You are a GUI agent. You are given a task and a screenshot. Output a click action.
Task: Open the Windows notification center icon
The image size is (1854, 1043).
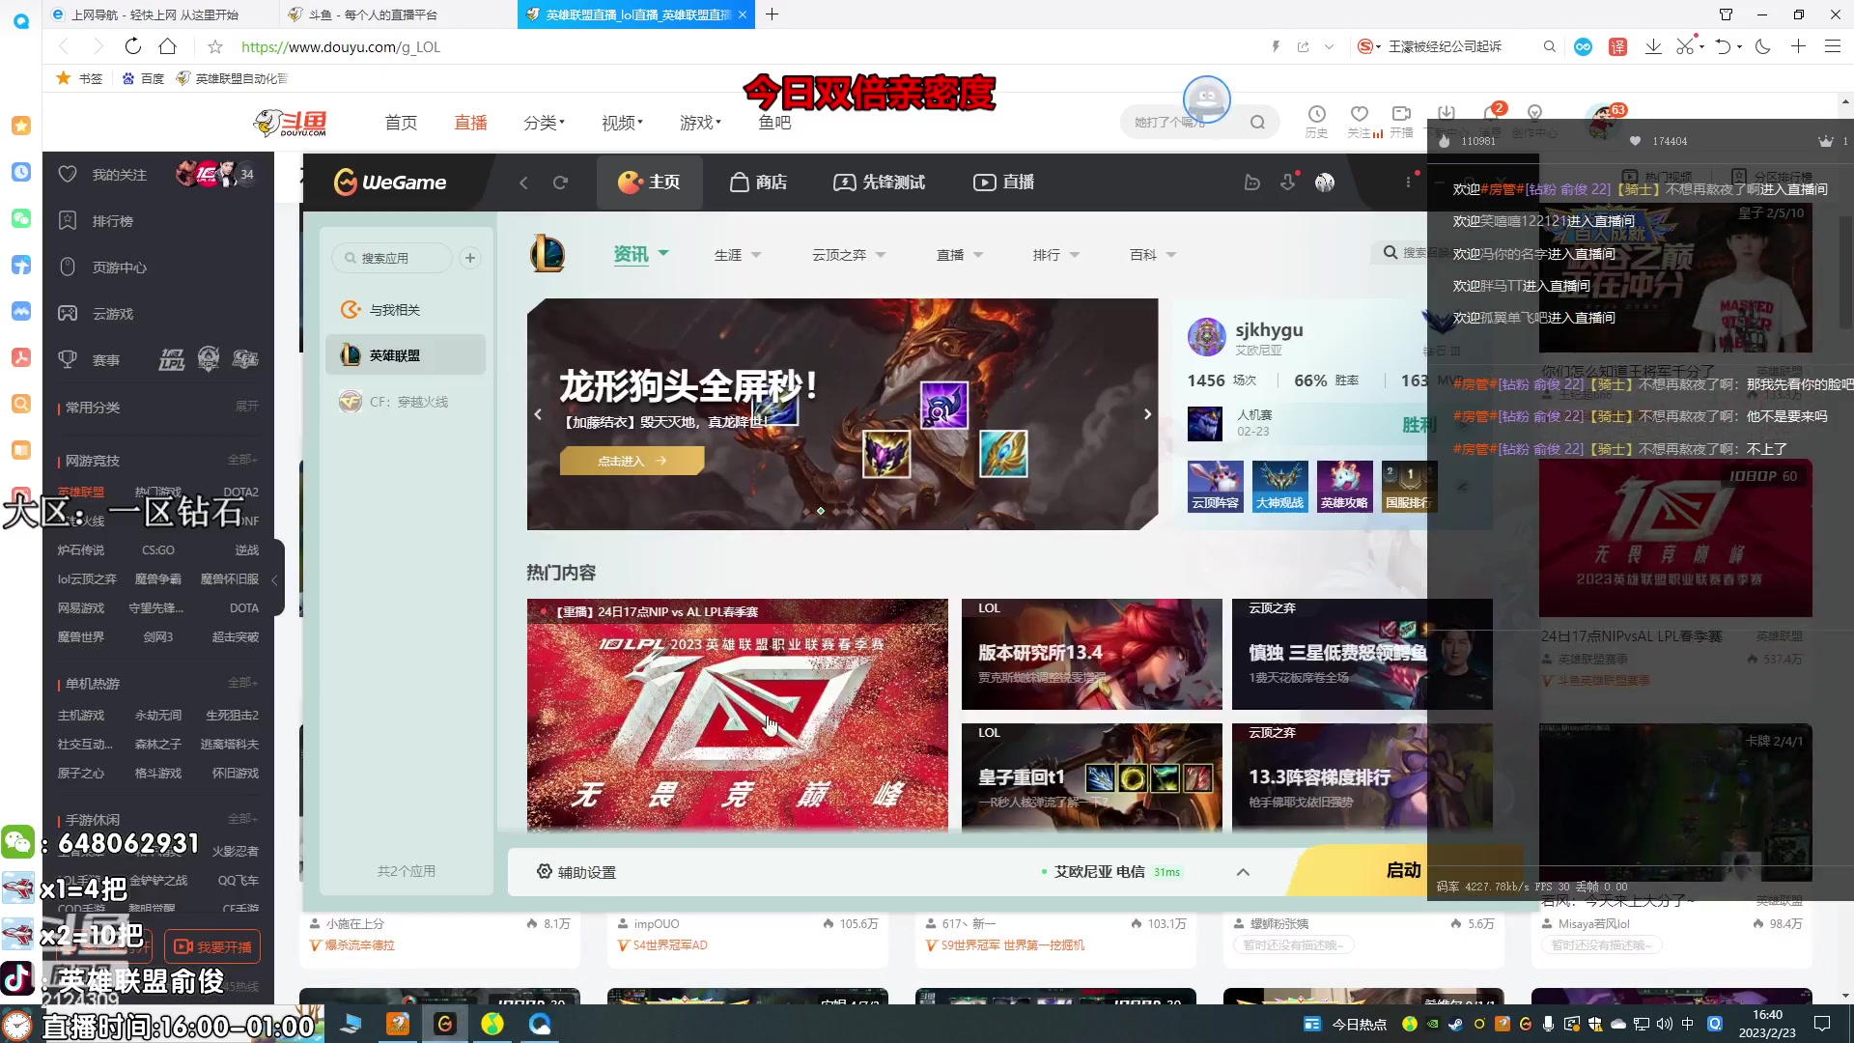1822,1024
